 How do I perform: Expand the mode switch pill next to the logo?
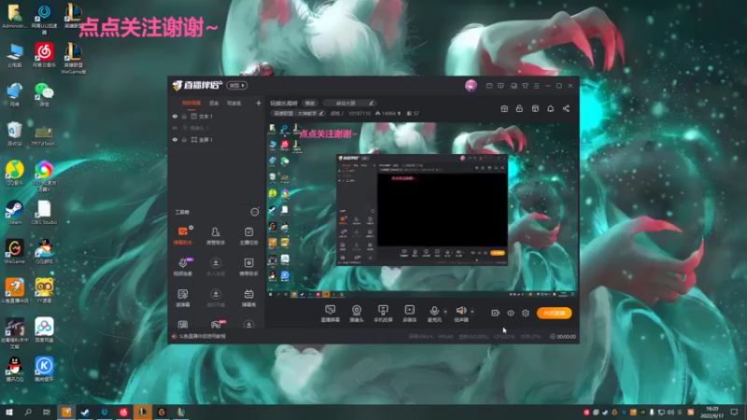[237, 85]
